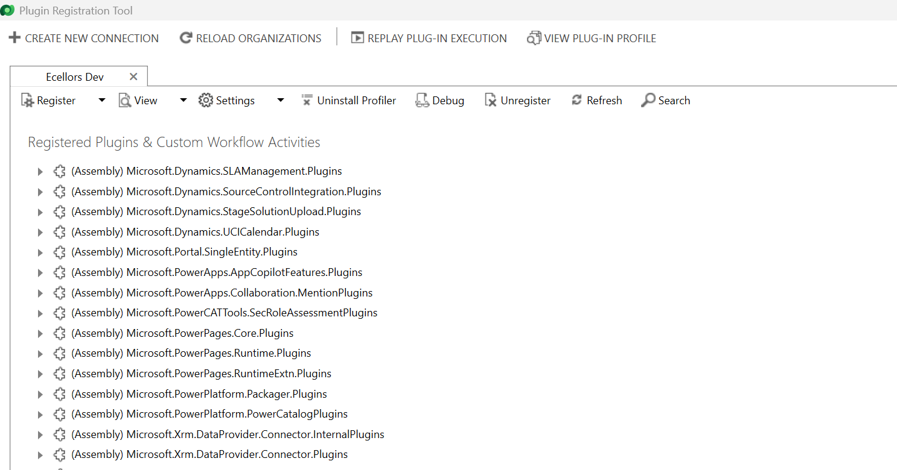The height and width of the screenshot is (470, 897).
Task: Click the SLAManagement.Plugins assembly puzzle icon
Action: (59, 172)
